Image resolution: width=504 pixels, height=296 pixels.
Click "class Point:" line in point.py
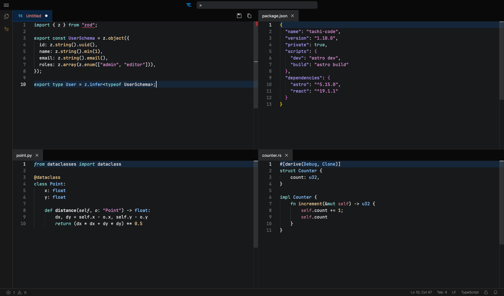coord(50,184)
